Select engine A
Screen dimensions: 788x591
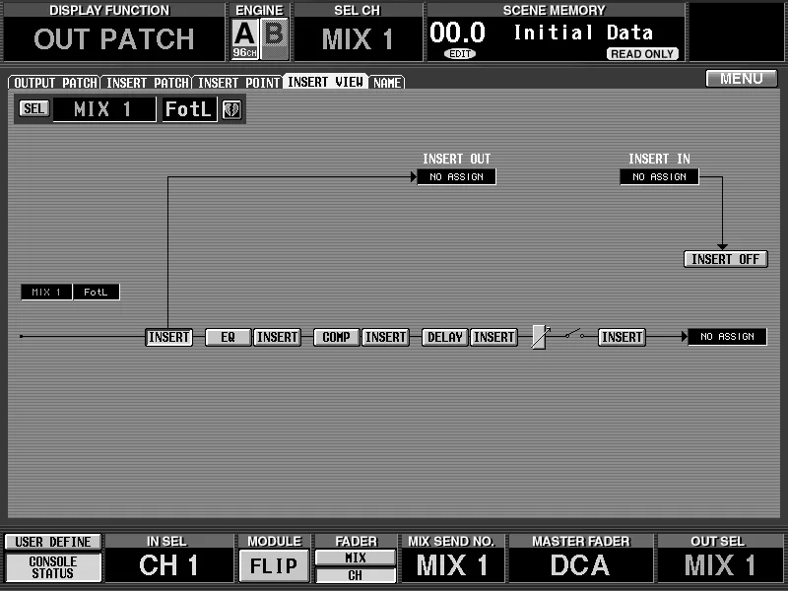point(244,38)
